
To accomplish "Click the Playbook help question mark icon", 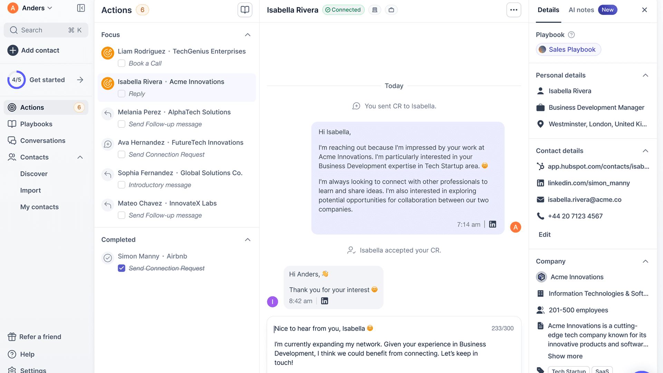I will pyautogui.click(x=571, y=35).
